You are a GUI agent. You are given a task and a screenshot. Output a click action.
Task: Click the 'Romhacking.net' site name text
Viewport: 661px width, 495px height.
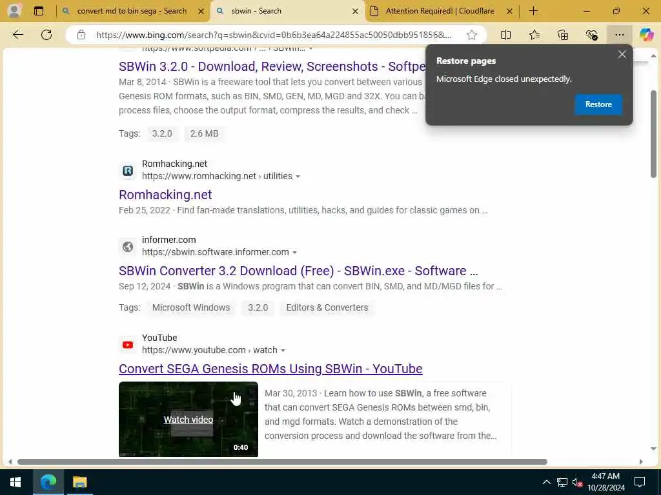pos(174,164)
